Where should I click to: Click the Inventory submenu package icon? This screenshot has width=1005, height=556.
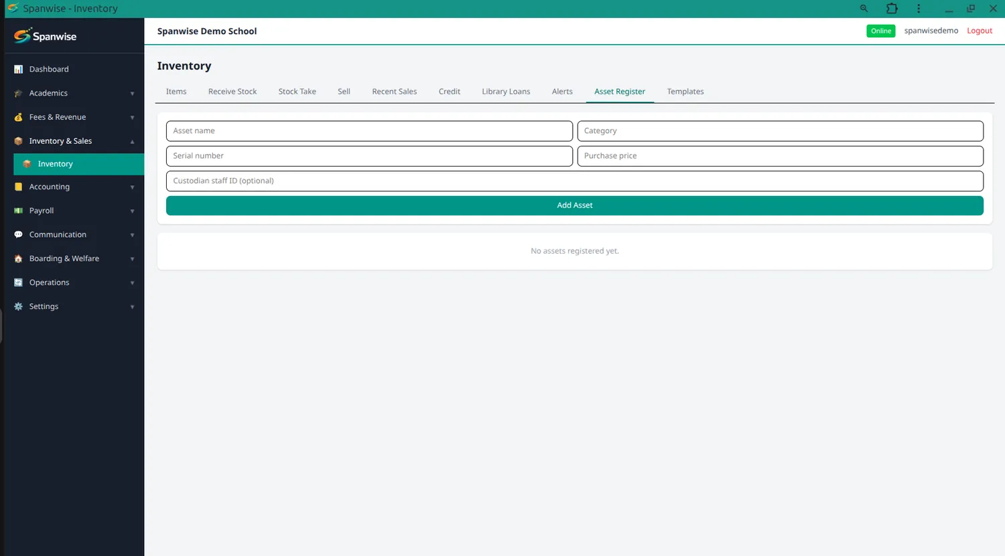[27, 164]
